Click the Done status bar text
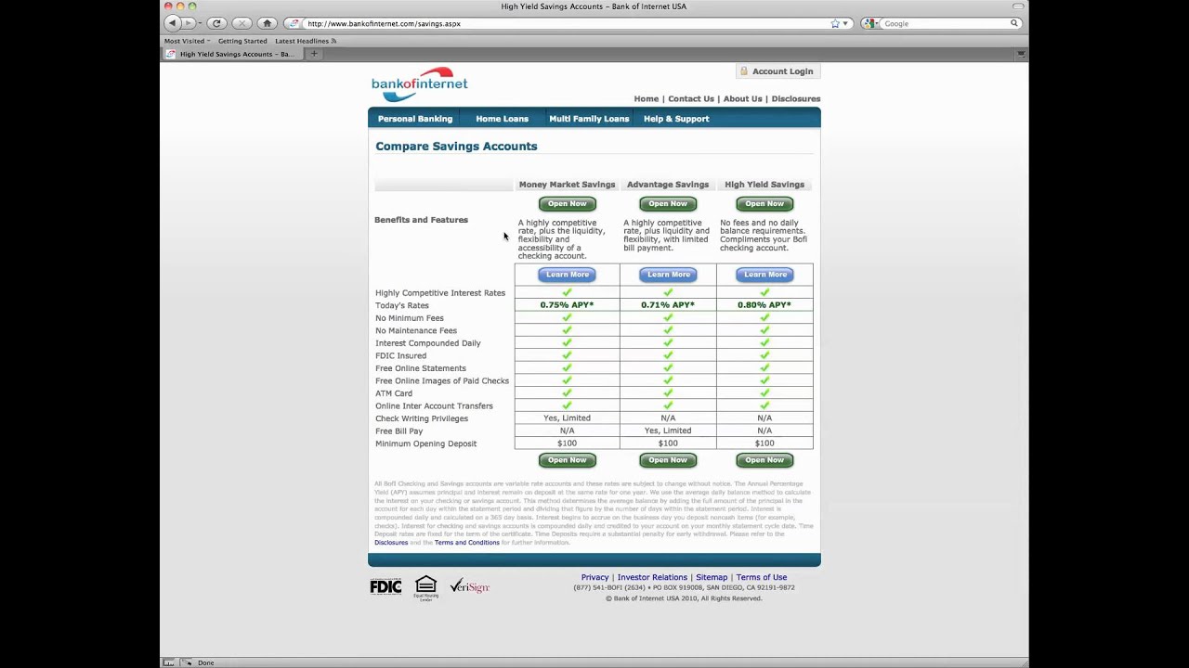This screenshot has width=1189, height=668. point(205,662)
